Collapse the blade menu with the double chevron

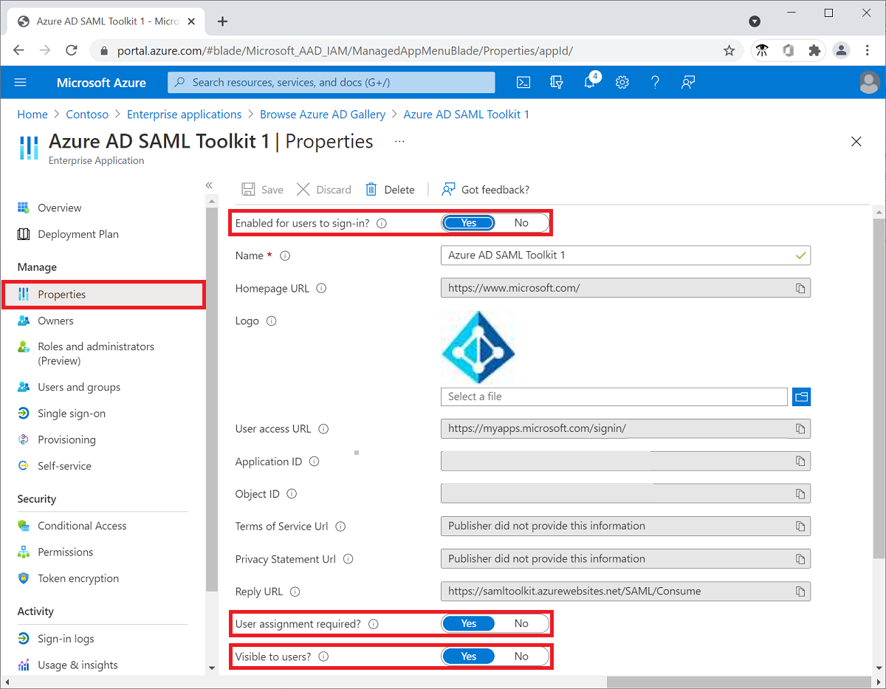(208, 185)
